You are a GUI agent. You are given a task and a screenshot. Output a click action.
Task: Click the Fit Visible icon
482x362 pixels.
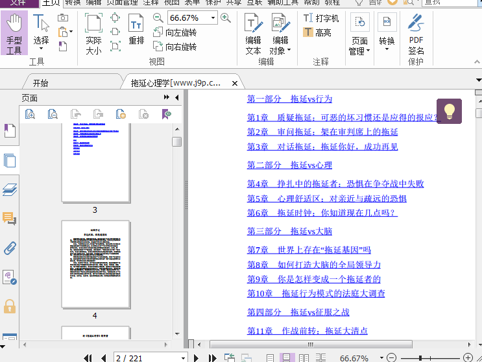(115, 46)
